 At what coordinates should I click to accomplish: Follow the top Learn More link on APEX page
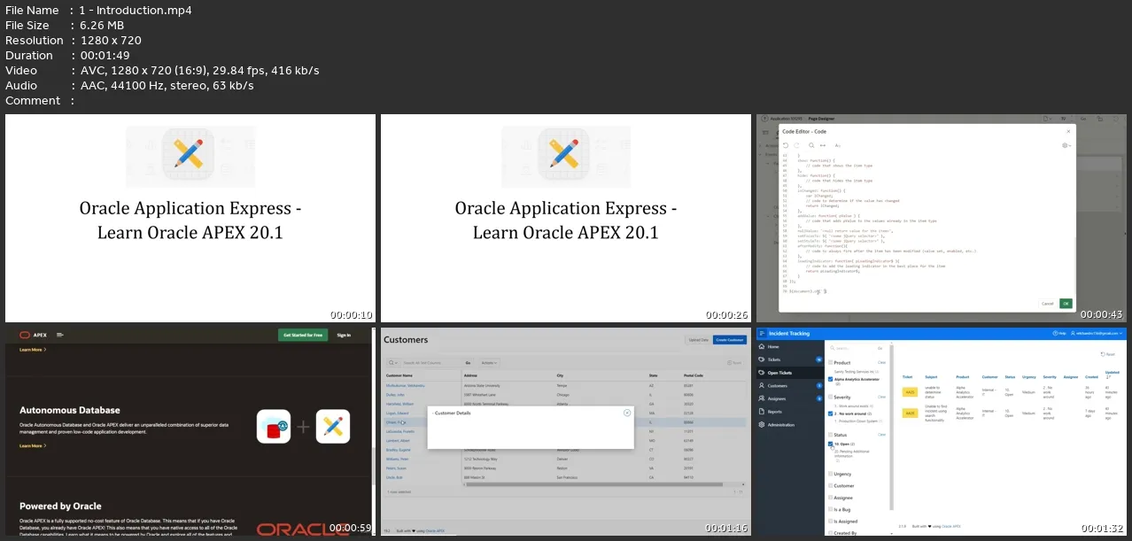click(32, 350)
